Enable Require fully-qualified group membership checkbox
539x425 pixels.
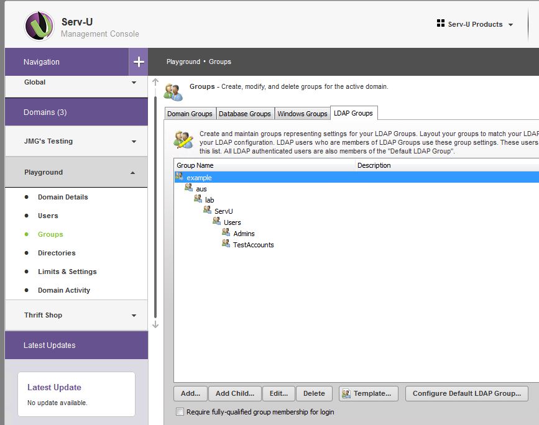(x=180, y=411)
